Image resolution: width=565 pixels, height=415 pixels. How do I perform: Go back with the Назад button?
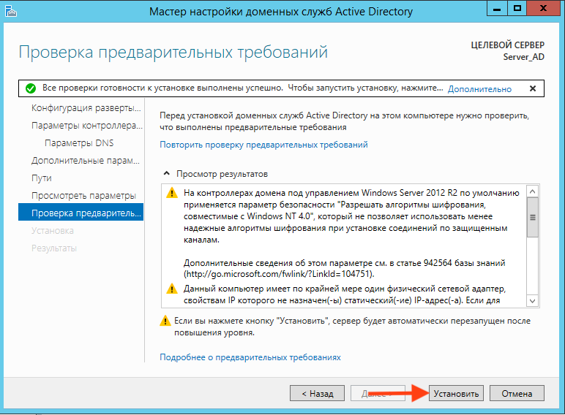[x=317, y=393]
